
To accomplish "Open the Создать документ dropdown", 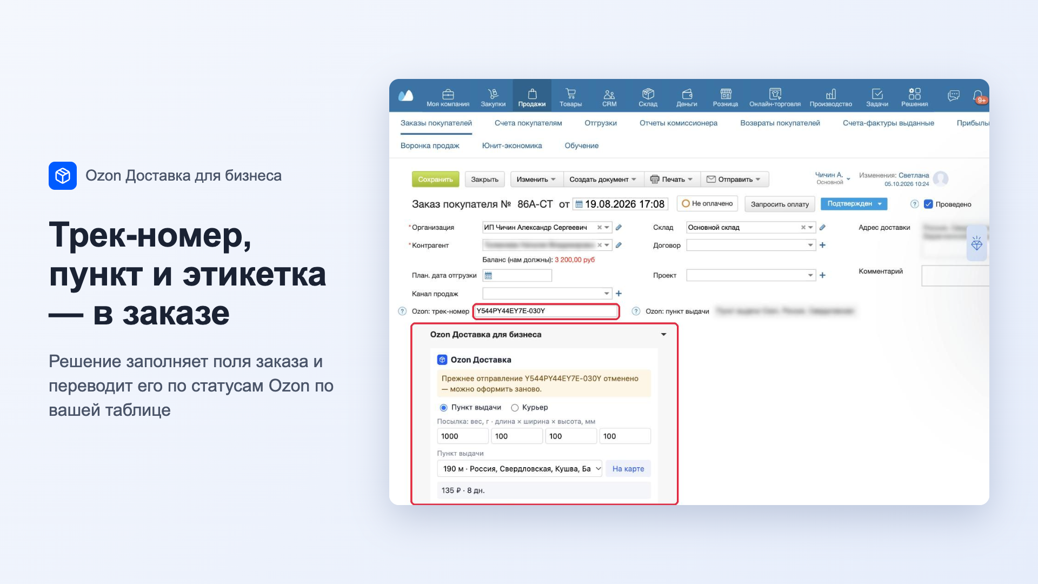I will [x=603, y=180].
